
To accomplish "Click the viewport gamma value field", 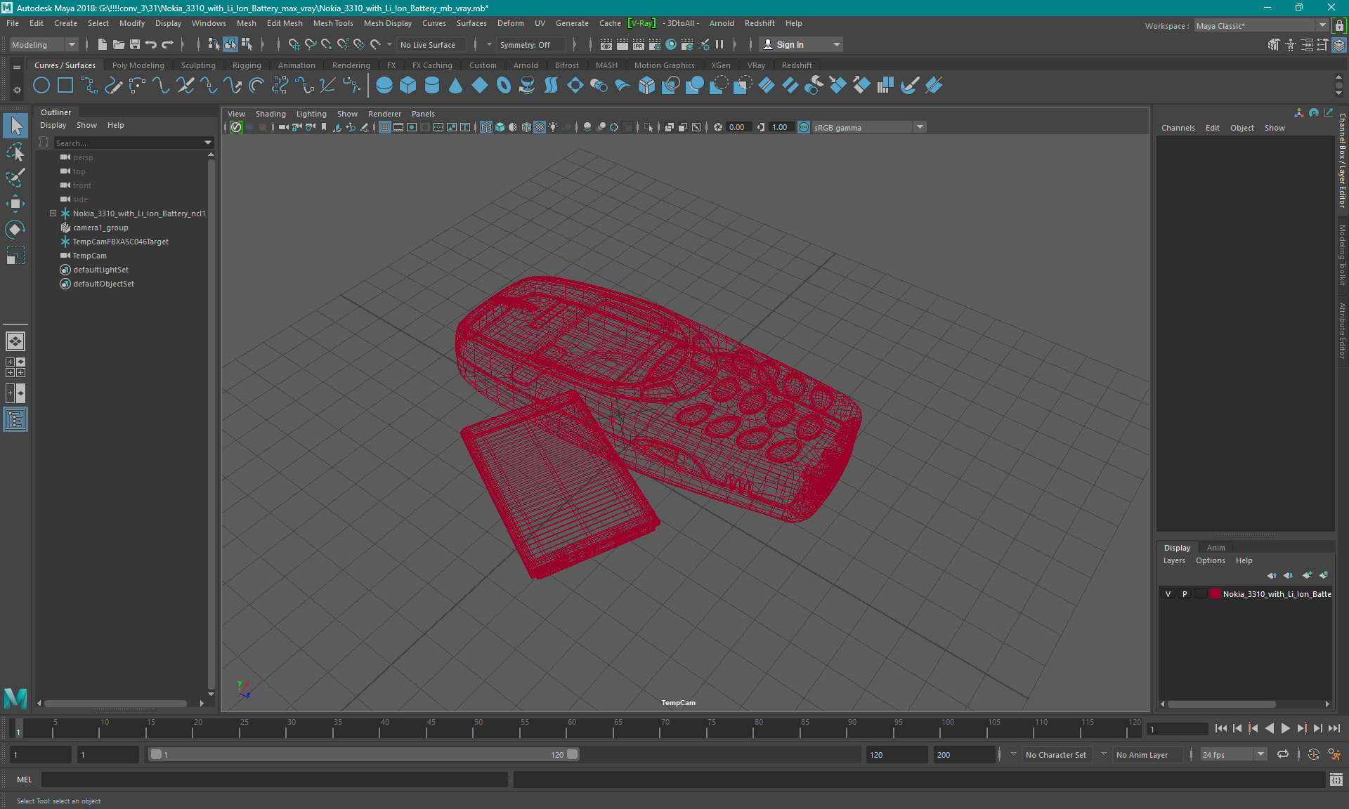I will click(780, 127).
